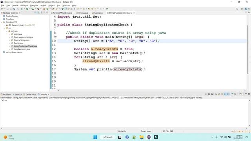Collapse the org.sun package node
251x141 pixels.
pos(7,31)
